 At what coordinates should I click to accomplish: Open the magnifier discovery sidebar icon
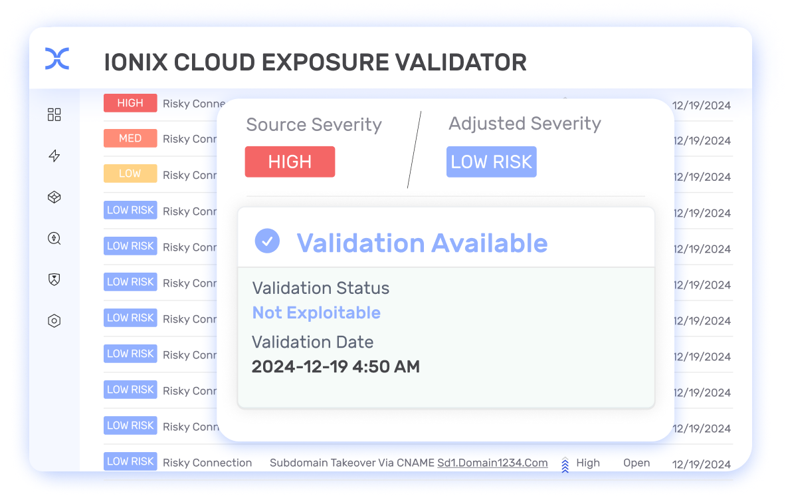(54, 239)
